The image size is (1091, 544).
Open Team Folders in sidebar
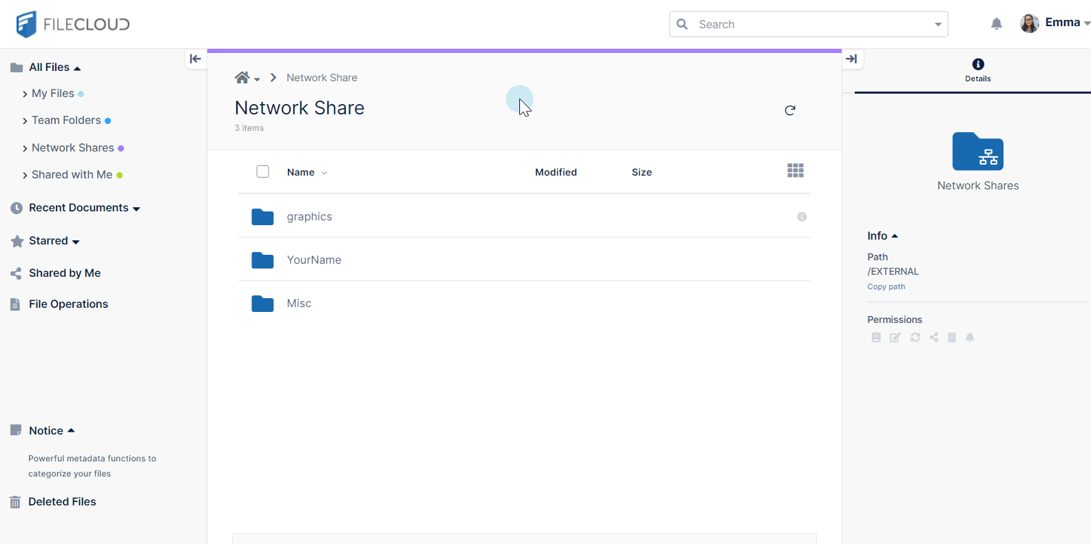click(x=66, y=121)
